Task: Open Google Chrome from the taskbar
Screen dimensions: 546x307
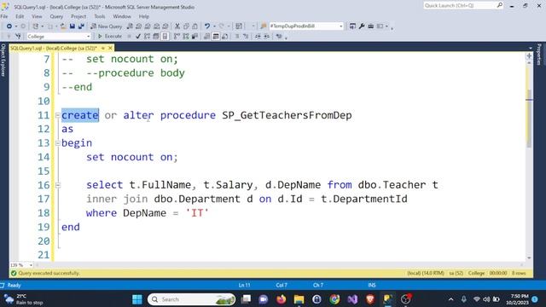Action: (x=334, y=299)
